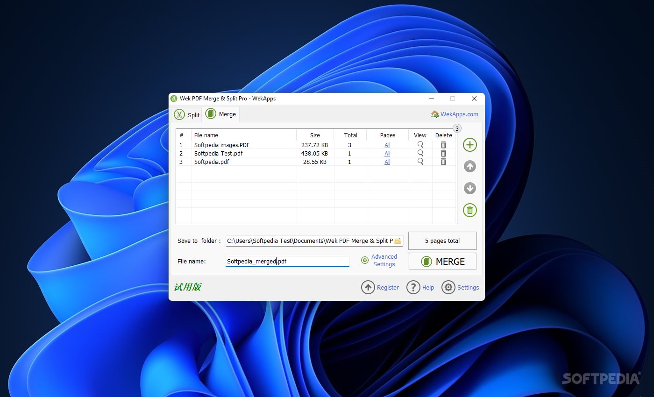Click All pages link for Softpedia images.PDF
Image resolution: width=654 pixels, height=397 pixels.
387,145
